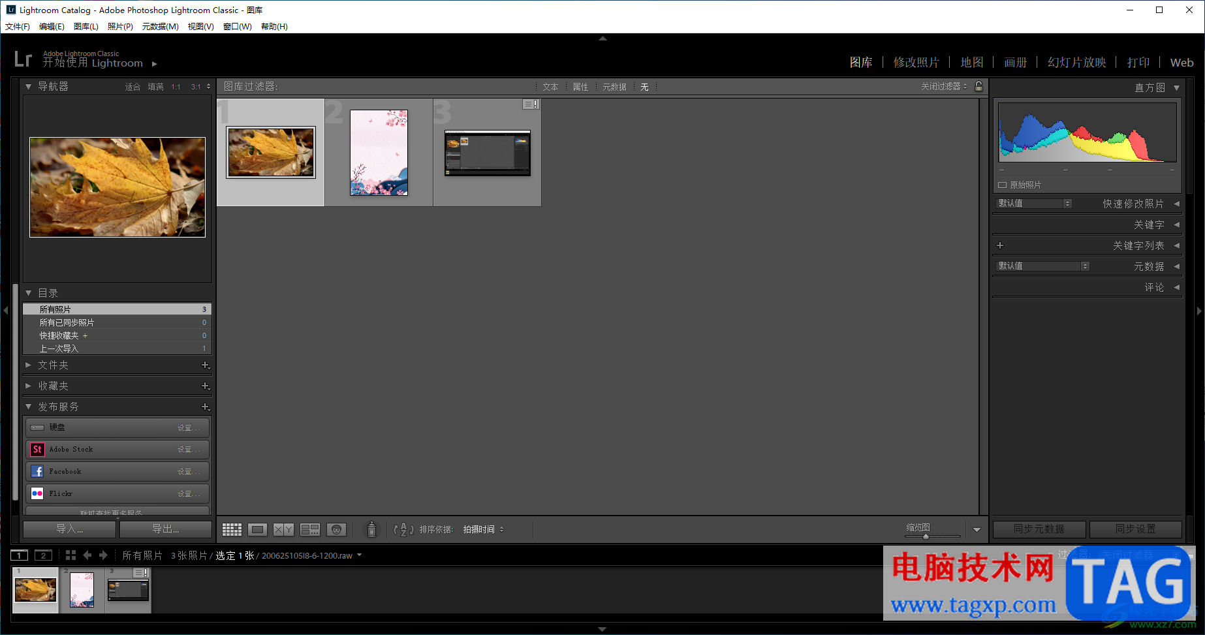
Task: Click the hard drive (硬盘) icon
Action: tap(37, 427)
